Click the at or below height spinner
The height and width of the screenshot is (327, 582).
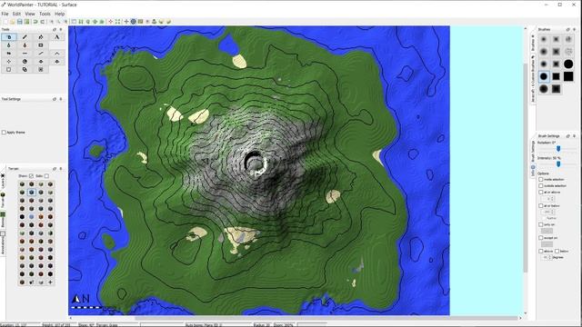point(547,212)
